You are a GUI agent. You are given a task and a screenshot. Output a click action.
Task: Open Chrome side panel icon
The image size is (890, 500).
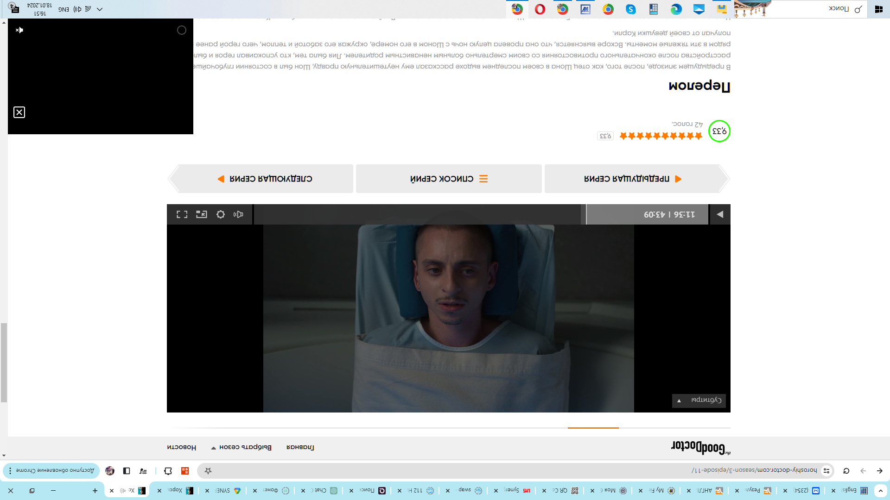[127, 471]
